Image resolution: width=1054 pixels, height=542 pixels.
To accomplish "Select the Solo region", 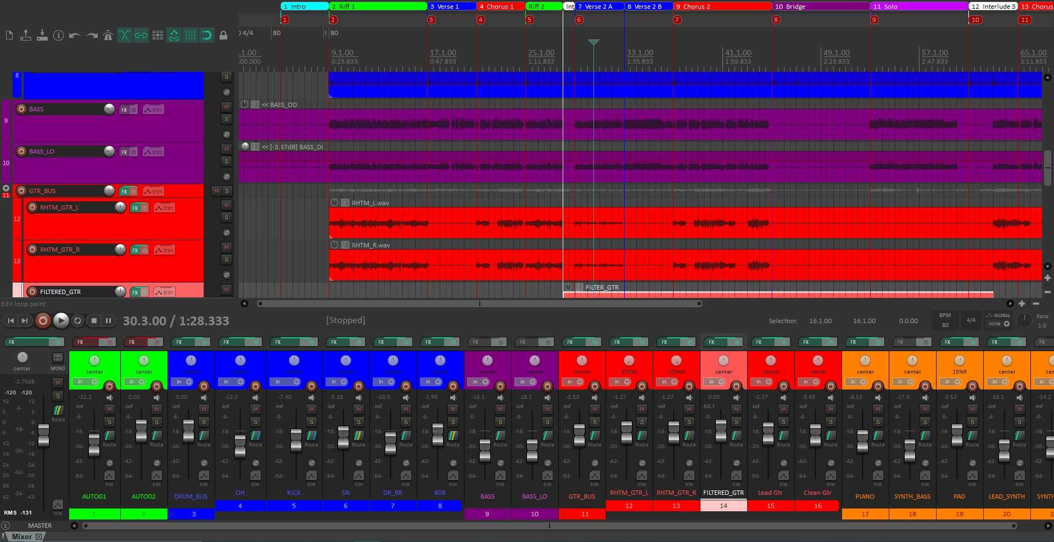I will click(x=920, y=7).
